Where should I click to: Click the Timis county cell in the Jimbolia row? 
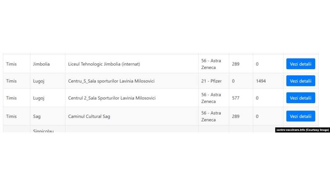coord(16,64)
